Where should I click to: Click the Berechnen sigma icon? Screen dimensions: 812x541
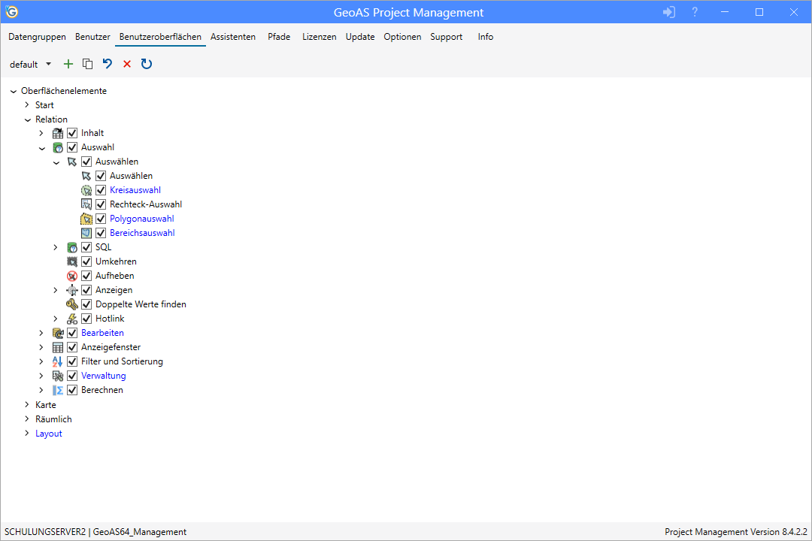[x=58, y=391]
